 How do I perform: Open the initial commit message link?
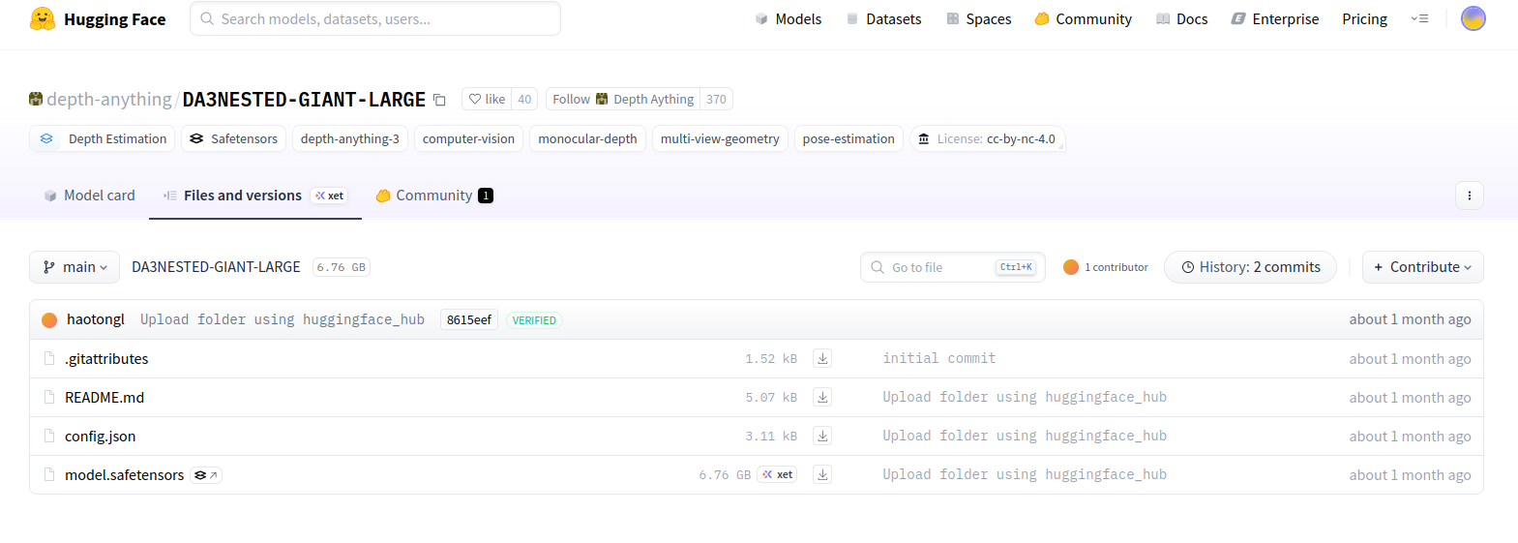(x=939, y=358)
